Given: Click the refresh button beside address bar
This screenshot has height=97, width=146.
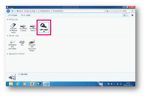Looking at the screenshot, I should (107, 11).
